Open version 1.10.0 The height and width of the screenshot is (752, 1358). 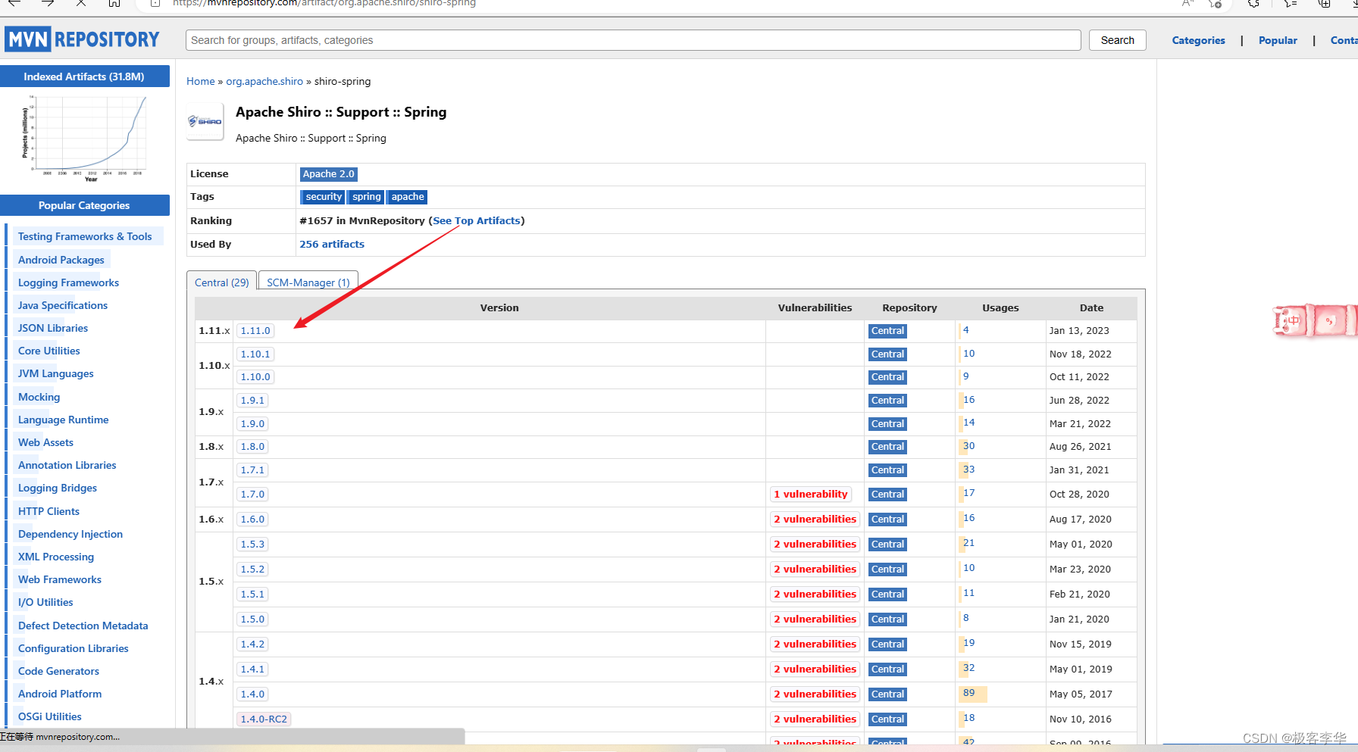pyautogui.click(x=255, y=377)
